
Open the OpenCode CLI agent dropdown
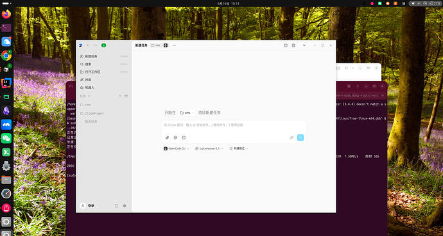point(177,148)
